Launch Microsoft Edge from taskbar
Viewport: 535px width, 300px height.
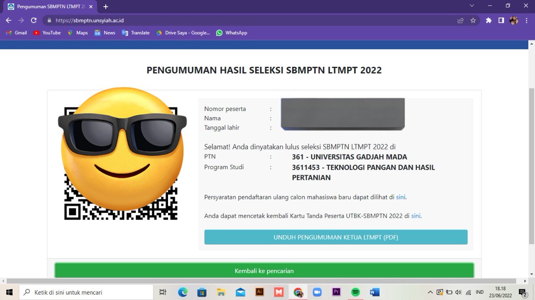coord(183,292)
